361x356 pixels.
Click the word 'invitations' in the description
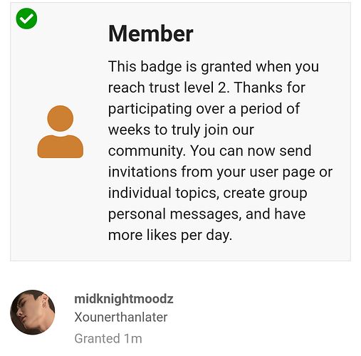[142, 172]
